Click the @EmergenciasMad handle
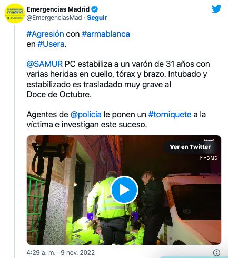 (x=54, y=18)
